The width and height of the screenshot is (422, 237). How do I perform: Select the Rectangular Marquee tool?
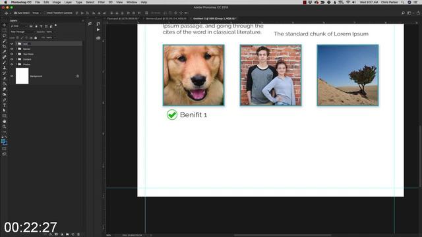tap(4, 30)
